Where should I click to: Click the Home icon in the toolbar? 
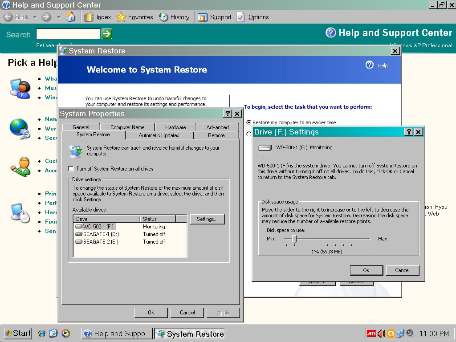click(x=70, y=17)
